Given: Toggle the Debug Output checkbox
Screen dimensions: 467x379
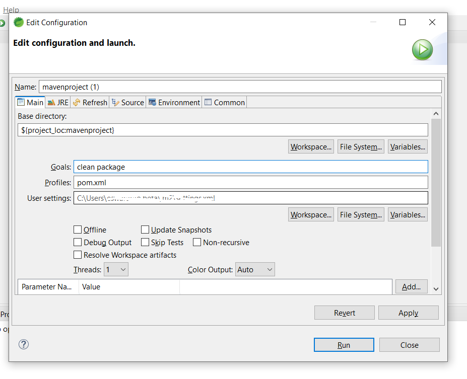Looking at the screenshot, I should [78, 243].
